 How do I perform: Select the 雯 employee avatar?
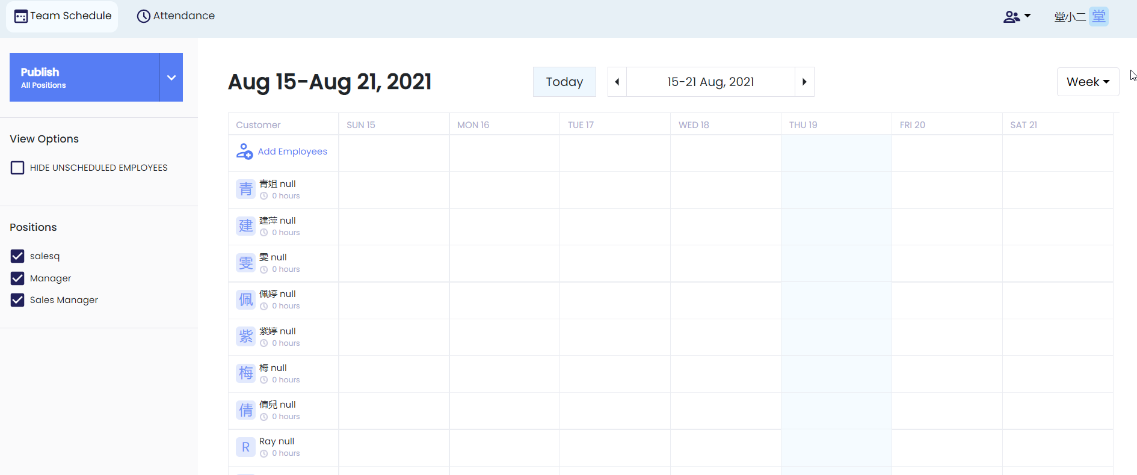[245, 263]
